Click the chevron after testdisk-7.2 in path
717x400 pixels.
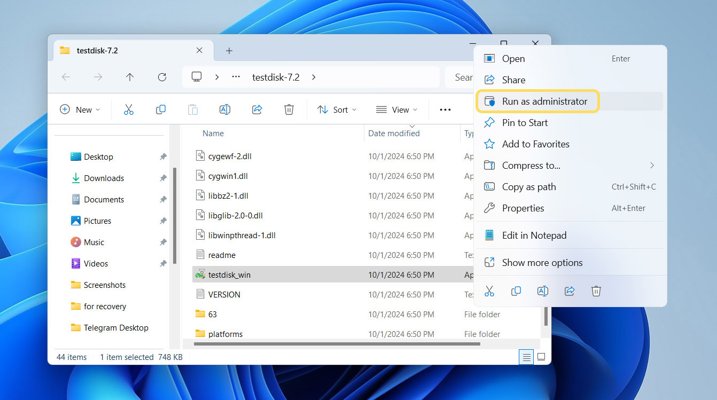click(314, 77)
